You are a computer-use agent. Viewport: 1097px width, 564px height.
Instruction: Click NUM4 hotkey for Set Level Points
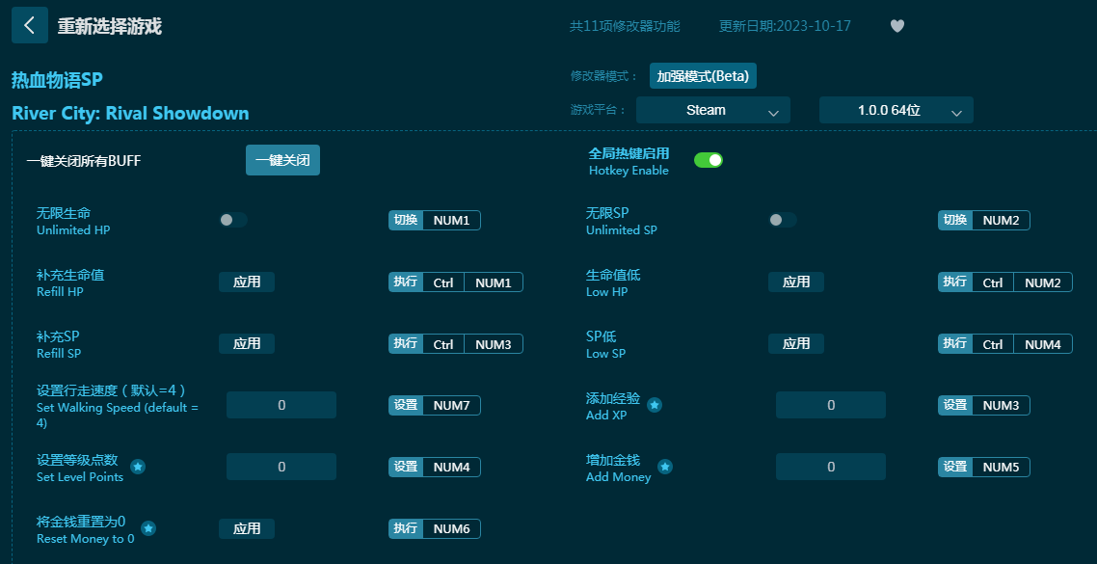click(x=451, y=467)
